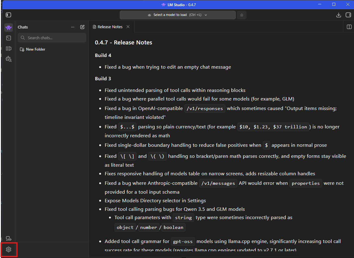
Task: Open the Select a model to load dropdown
Action: point(178,15)
